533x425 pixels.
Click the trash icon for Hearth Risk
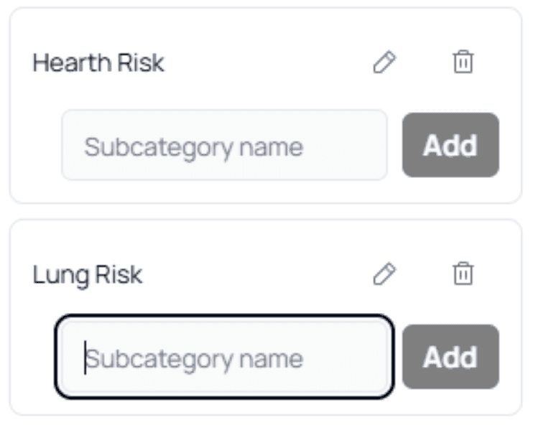click(x=463, y=63)
